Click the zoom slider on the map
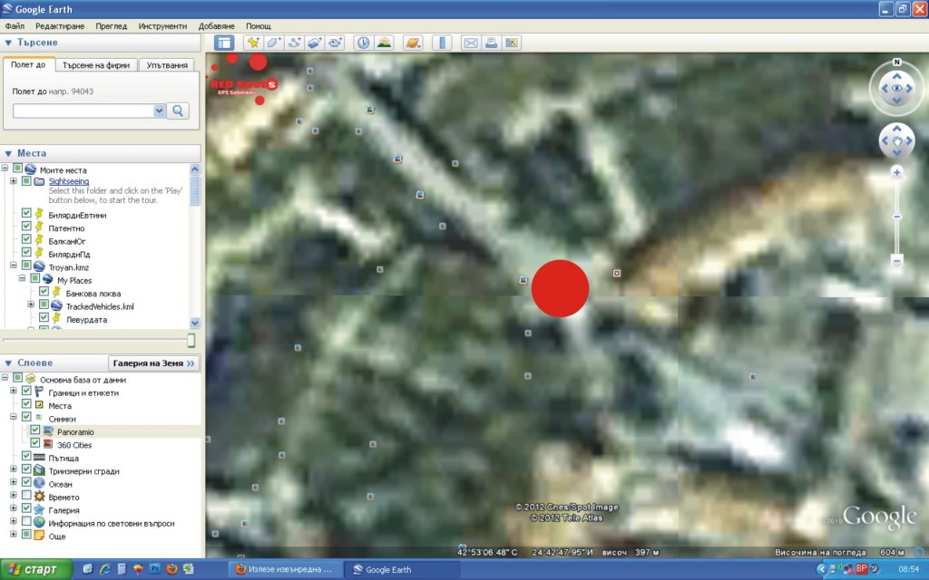 896,217
